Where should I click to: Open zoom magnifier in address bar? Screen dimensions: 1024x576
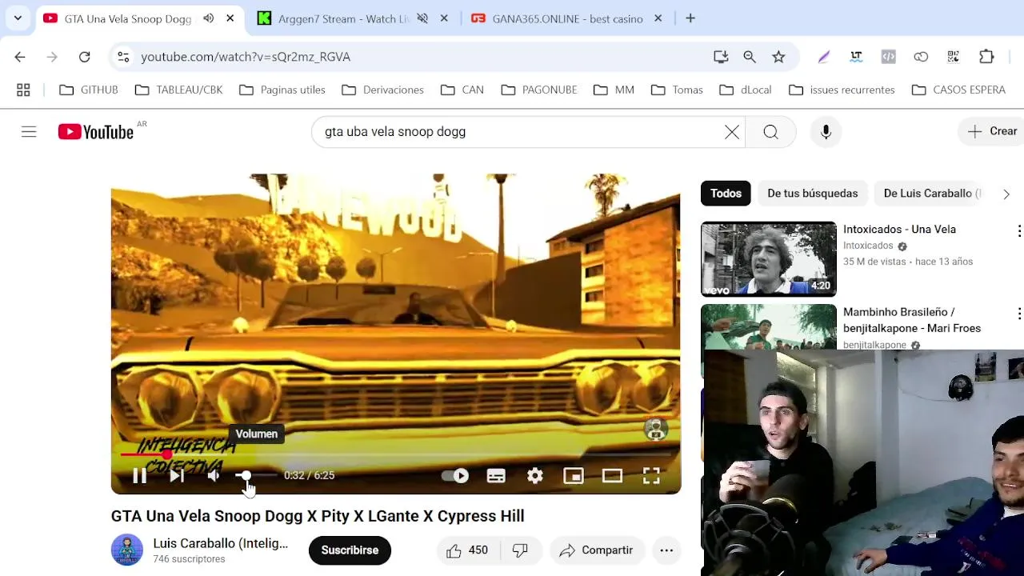click(x=750, y=57)
